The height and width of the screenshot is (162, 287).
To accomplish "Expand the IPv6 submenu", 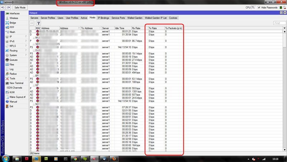I will pyautogui.click(x=12, y=41).
